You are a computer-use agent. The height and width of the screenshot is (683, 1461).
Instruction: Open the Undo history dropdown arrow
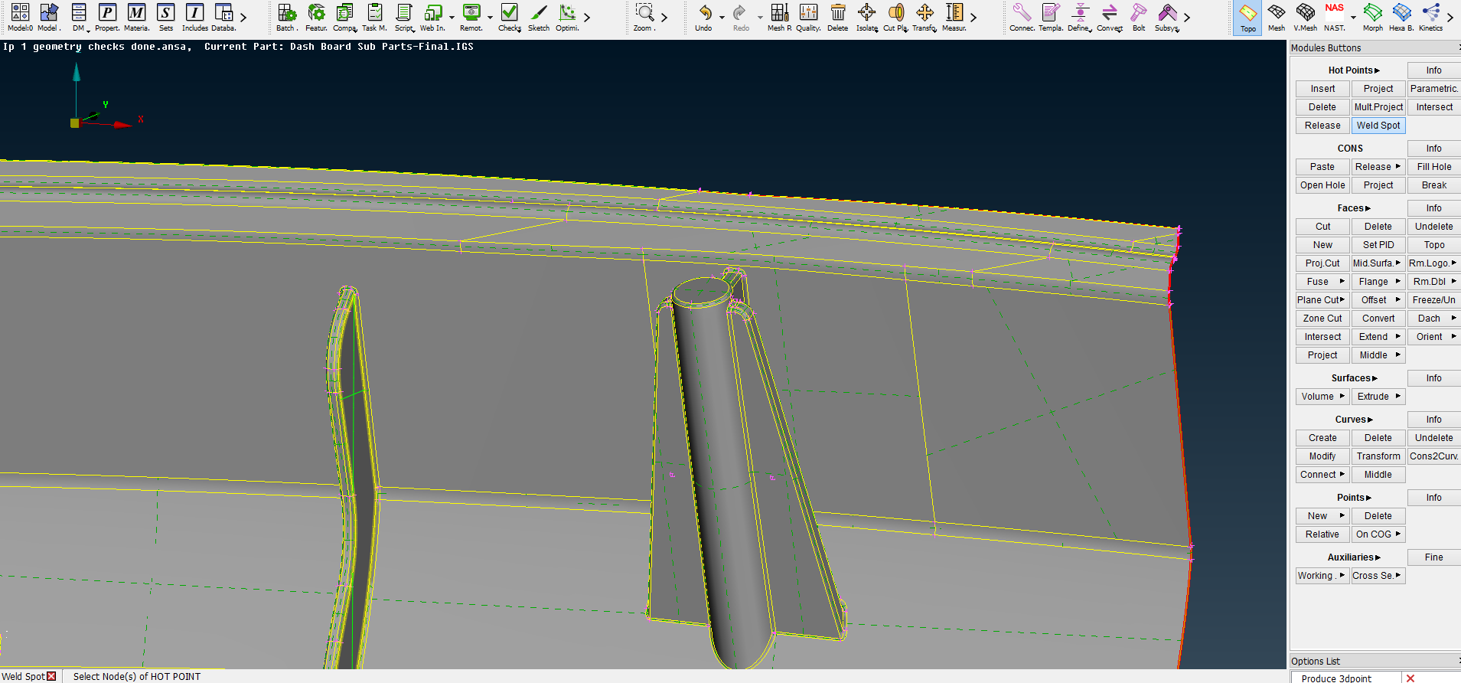[722, 18]
